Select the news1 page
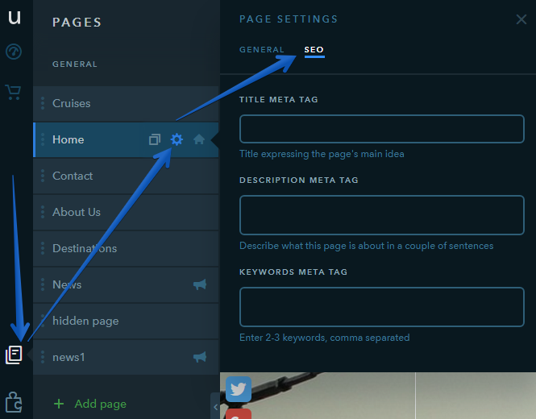Viewport: 536px width, 419px height. pyautogui.click(x=126, y=357)
